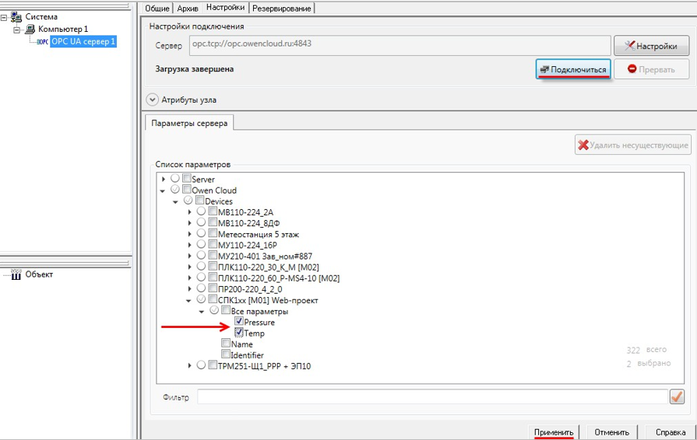Screen dimensions: 697x440
Task: Click the filter apply checkmark icon
Action: [677, 396]
